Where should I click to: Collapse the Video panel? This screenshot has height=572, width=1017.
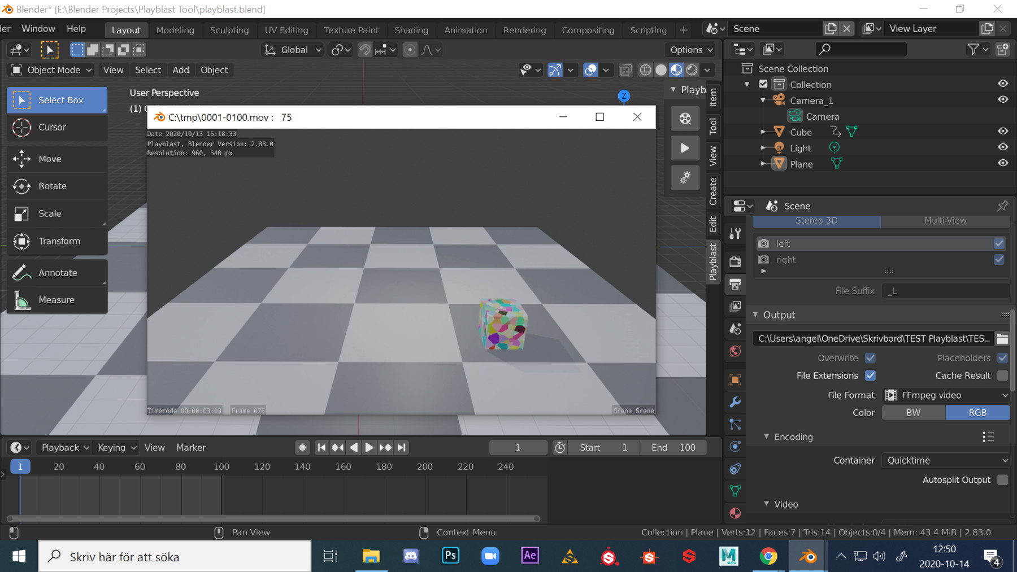pos(766,504)
